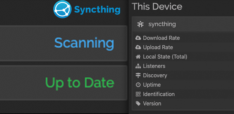Click the Discovery signpost icon

pos(138,75)
